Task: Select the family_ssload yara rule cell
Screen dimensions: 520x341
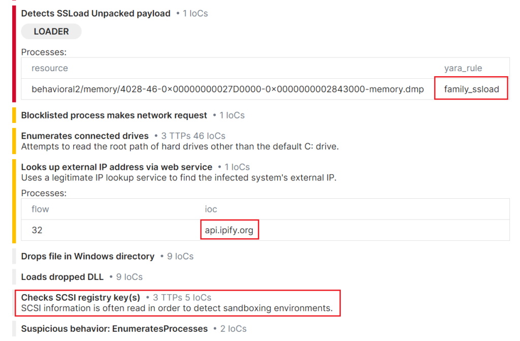Action: [471, 89]
